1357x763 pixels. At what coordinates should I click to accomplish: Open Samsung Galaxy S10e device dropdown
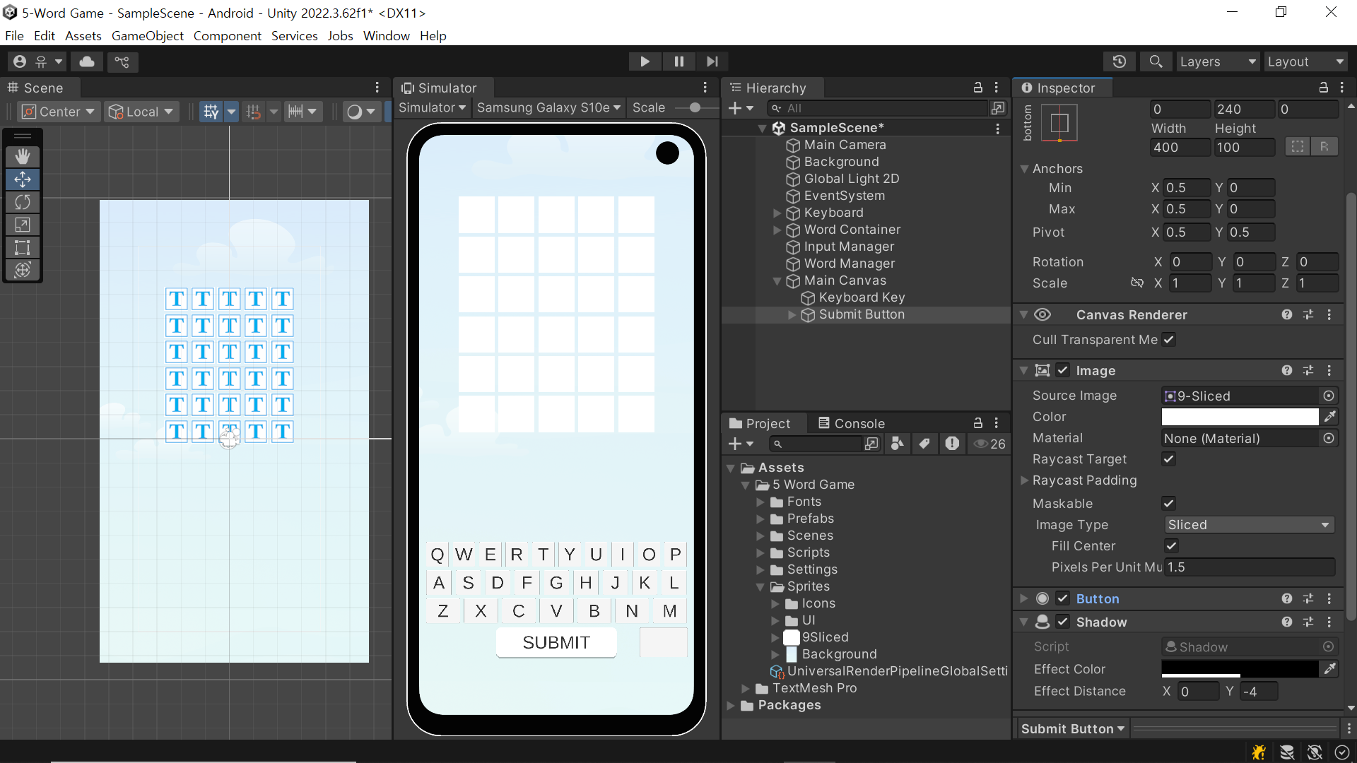pyautogui.click(x=548, y=108)
